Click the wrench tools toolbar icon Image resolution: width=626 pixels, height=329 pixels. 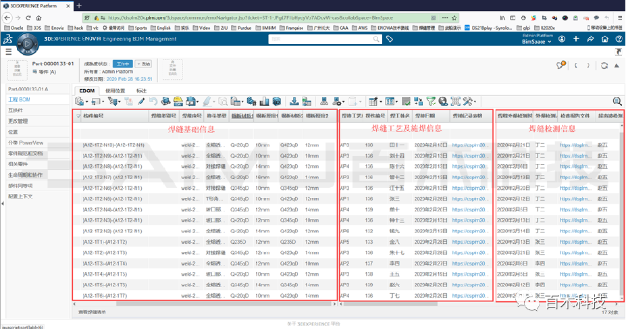click(x=468, y=101)
